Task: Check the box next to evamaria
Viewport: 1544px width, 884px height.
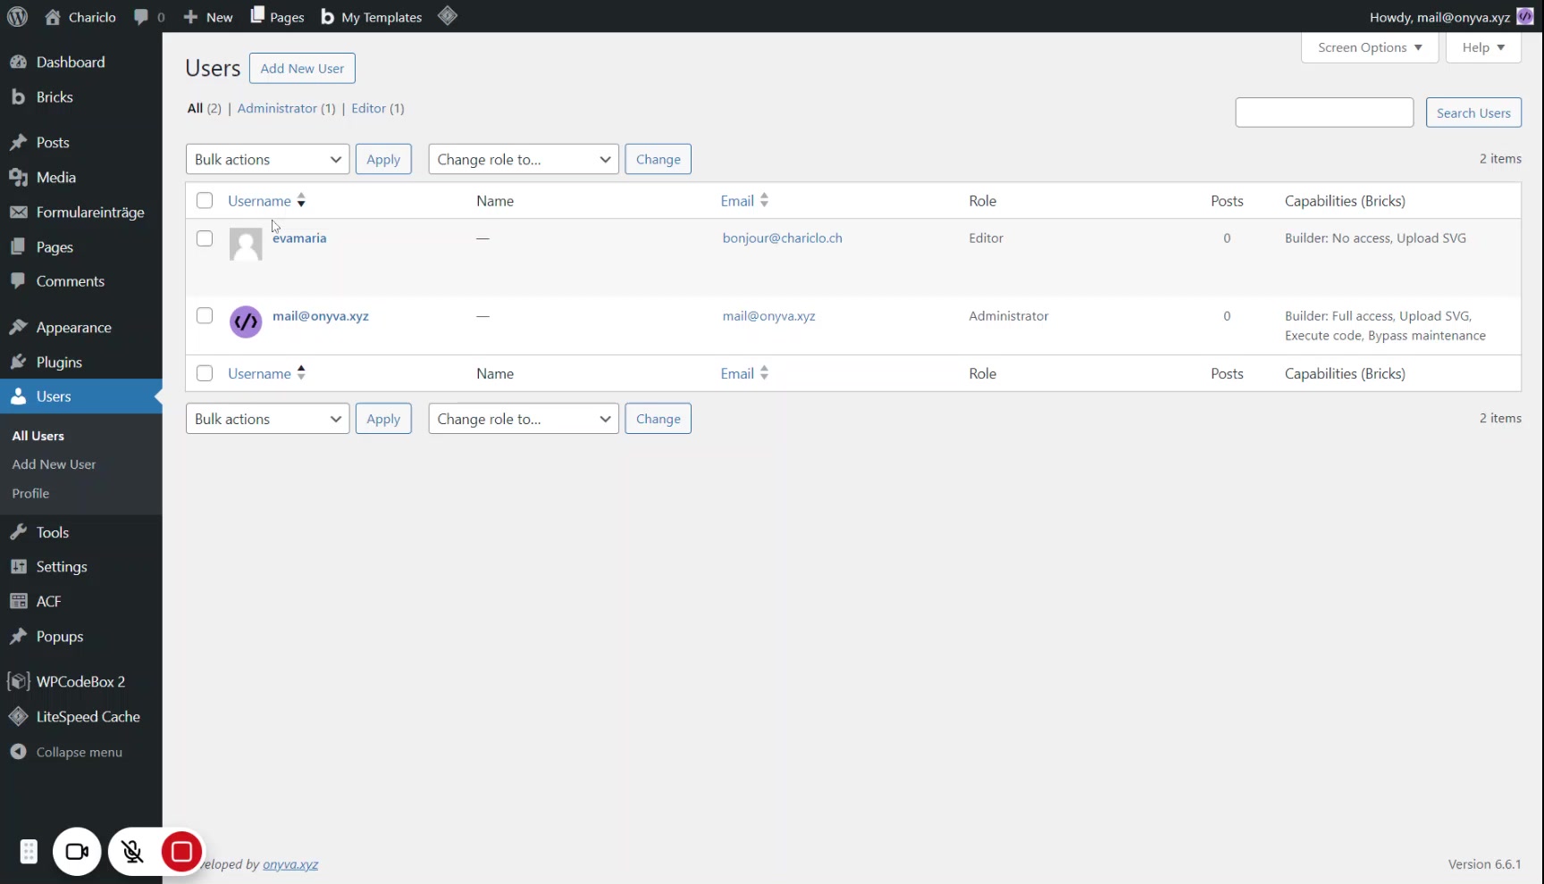Action: tap(205, 238)
